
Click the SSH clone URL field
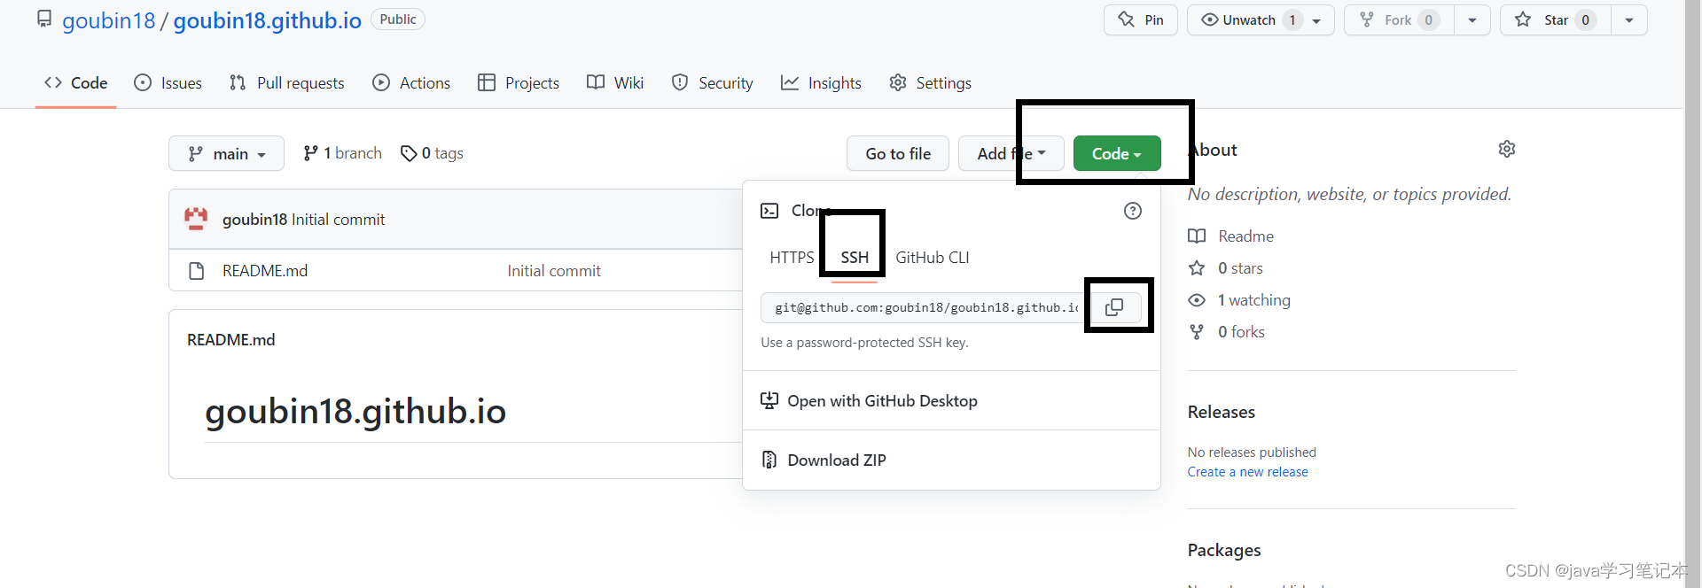click(924, 307)
